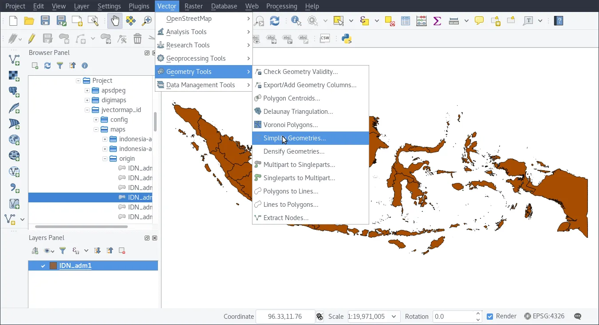The width and height of the screenshot is (599, 325).
Task: Click the Add PostGIS Layers elephant icon
Action: (13, 92)
